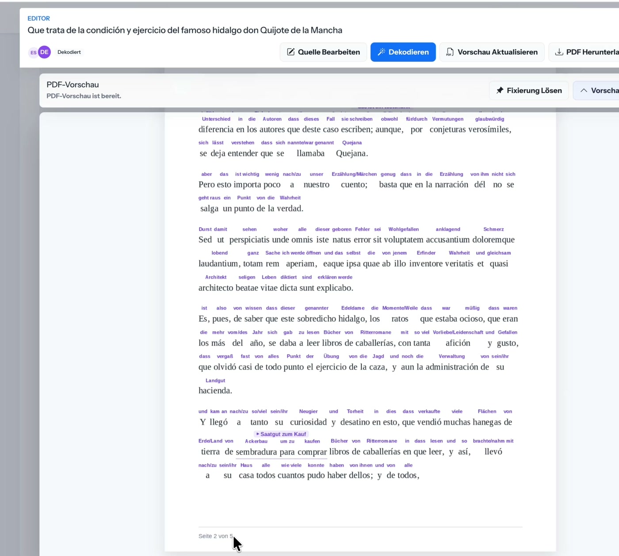The width and height of the screenshot is (619, 556).
Task: Click the 'Dekodiert' status label
Action: tap(69, 52)
